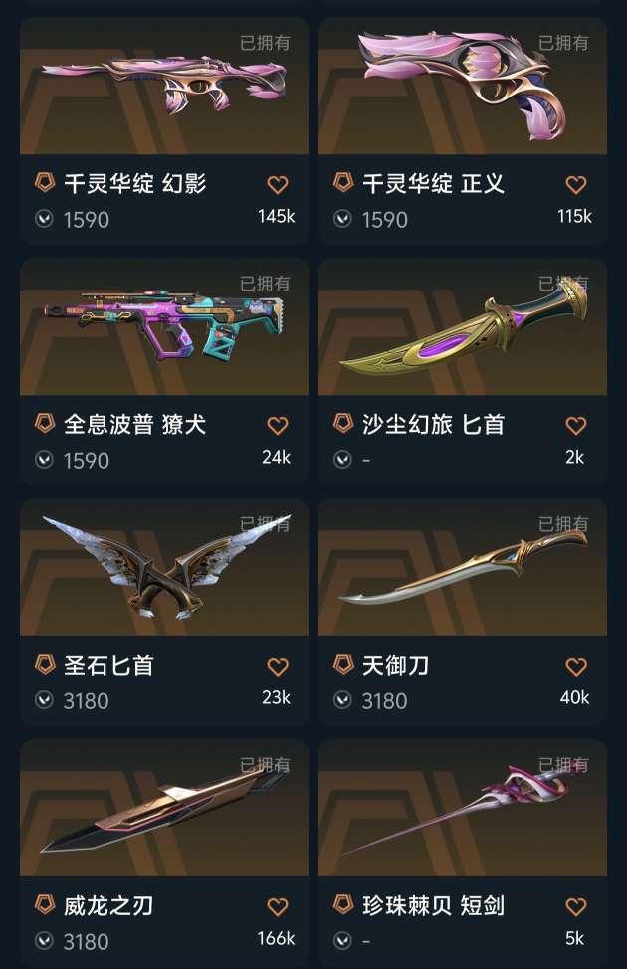This screenshot has height=969, width=627.
Task: Open the 千灵华绽 幻影 rifle image
Action: (164, 86)
